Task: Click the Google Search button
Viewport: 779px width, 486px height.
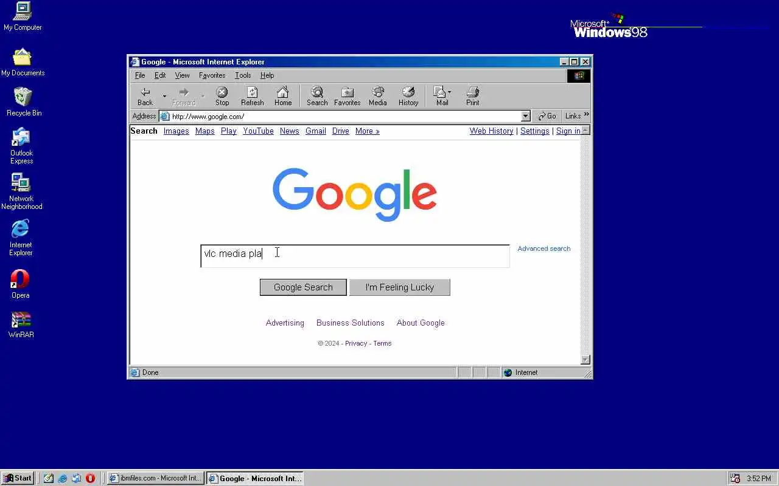Action: click(x=303, y=287)
